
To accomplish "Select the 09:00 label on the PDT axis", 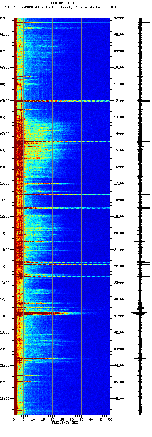I will 5,167.
